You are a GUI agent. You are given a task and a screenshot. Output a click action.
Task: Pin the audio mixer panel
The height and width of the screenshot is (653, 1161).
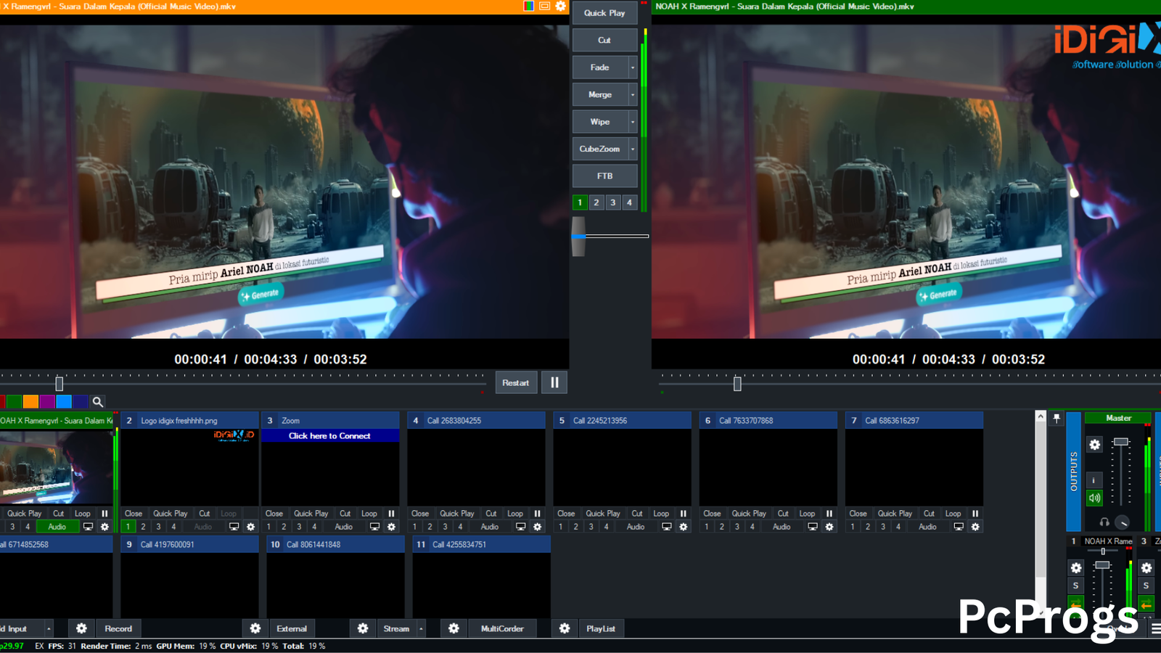pos(1057,418)
